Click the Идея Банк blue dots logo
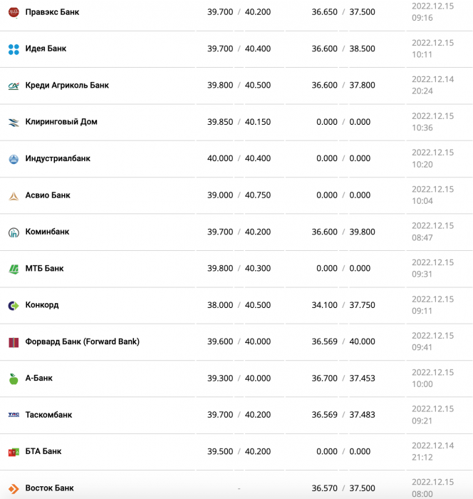This screenshot has height=499, width=473. coord(14,49)
